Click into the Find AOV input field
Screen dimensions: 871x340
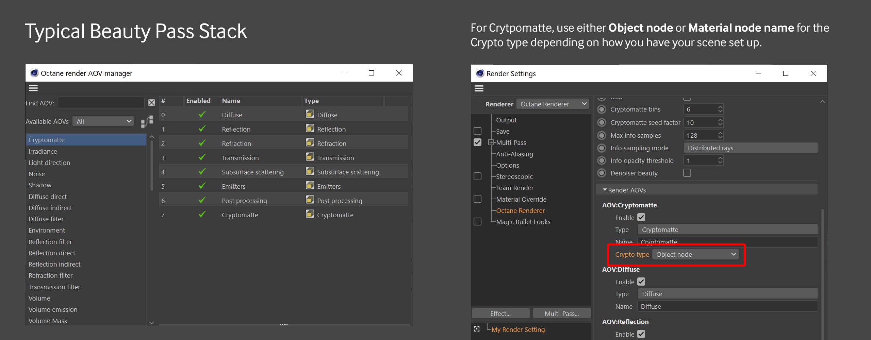pyautogui.click(x=100, y=103)
